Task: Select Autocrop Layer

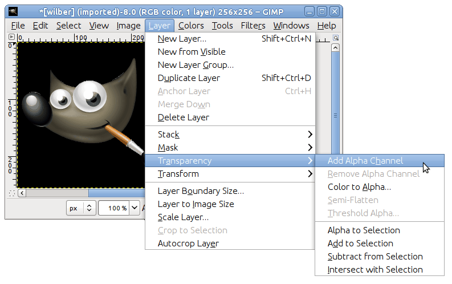Action: [230, 244]
